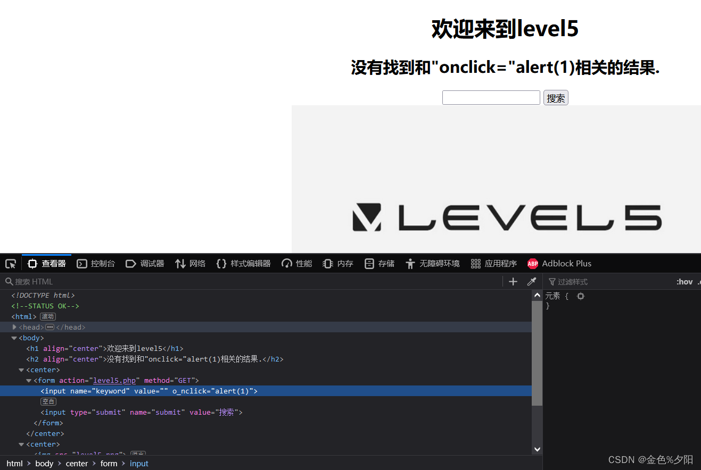Open the 查看器 inspector tab
The height and width of the screenshot is (470, 701).
pyautogui.click(x=47, y=264)
